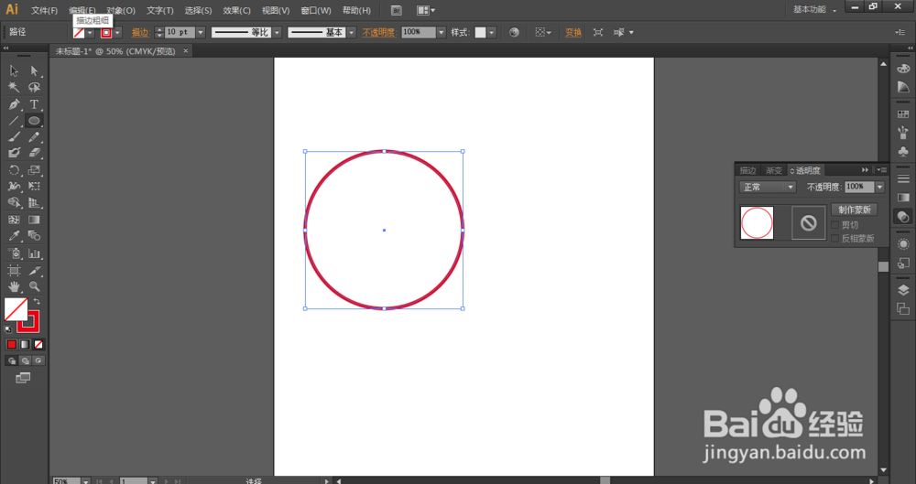Screen dimensions: 916x484
Task: Open the Brushes panel icon in dock
Action: click(903, 133)
